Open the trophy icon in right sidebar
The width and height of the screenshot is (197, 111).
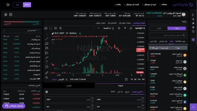[x=193, y=31]
